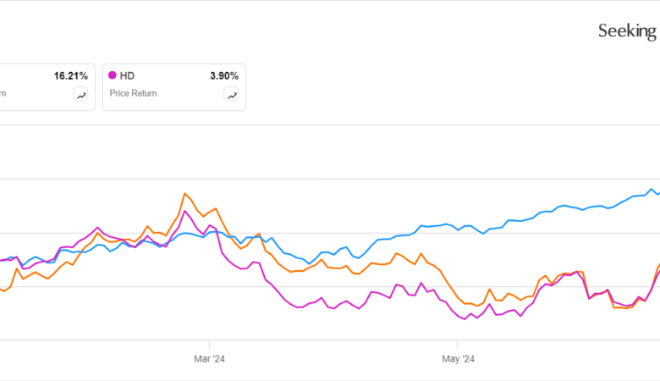Click the Mar '24 axis label
Viewport: 660px width, 381px height.
point(208,358)
